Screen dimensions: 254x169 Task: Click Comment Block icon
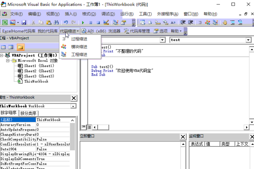pos(232,22)
